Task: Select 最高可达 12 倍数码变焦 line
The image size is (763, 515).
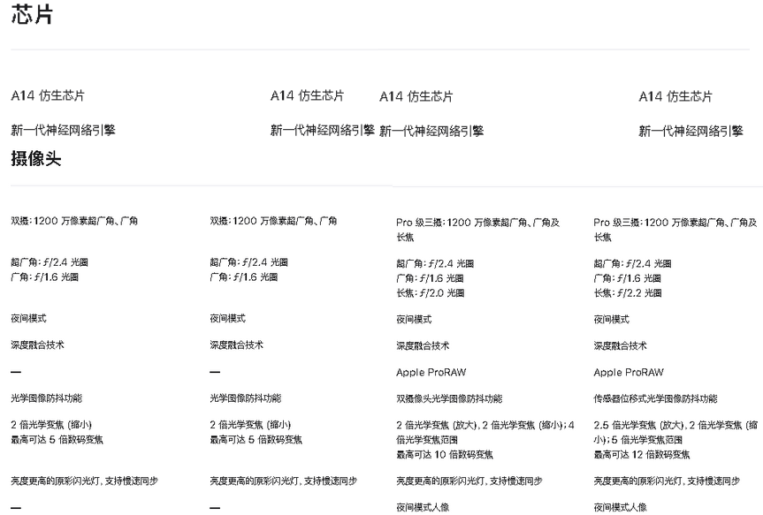Action: 641,455
